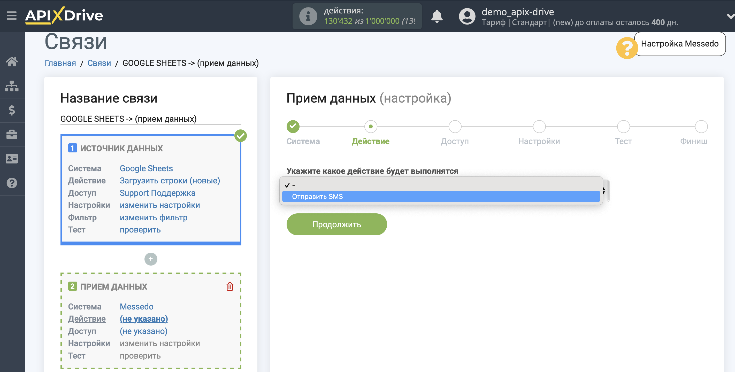Screen dimensions: 735x372
Task: Click the '+' button between blocks
Action: click(x=151, y=259)
